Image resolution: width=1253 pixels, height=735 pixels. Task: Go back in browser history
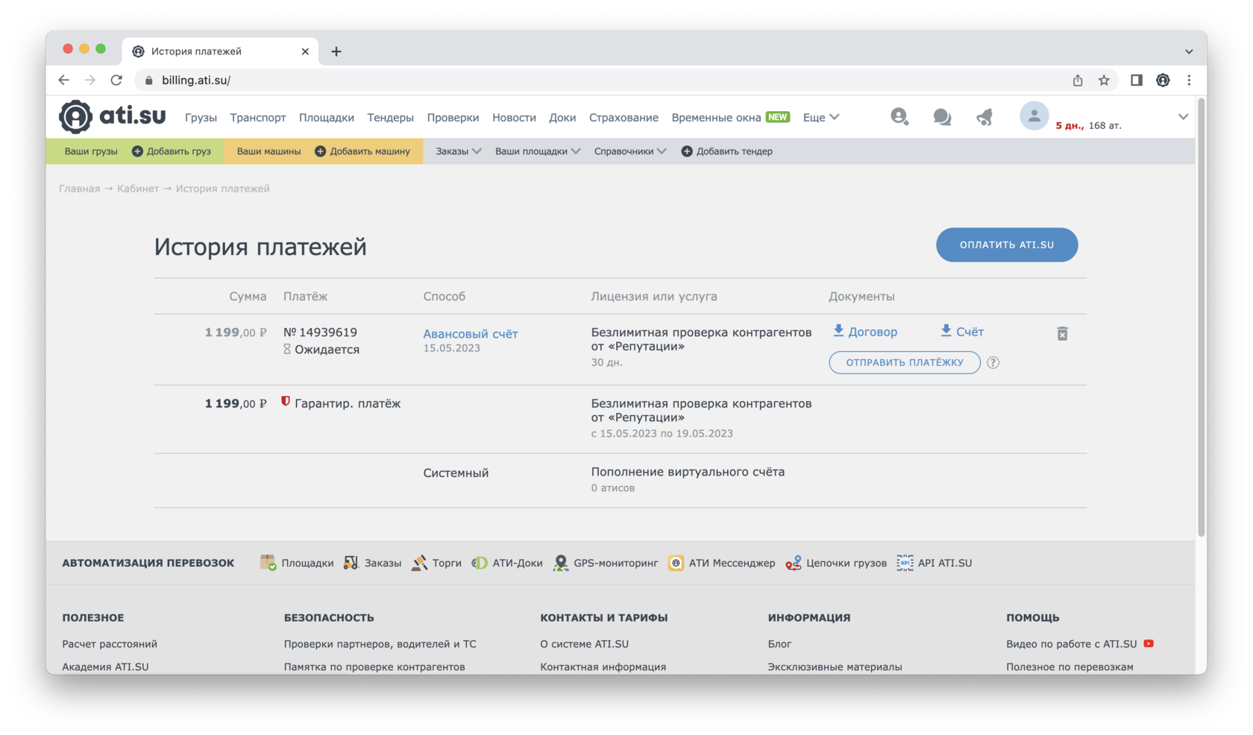coord(64,80)
